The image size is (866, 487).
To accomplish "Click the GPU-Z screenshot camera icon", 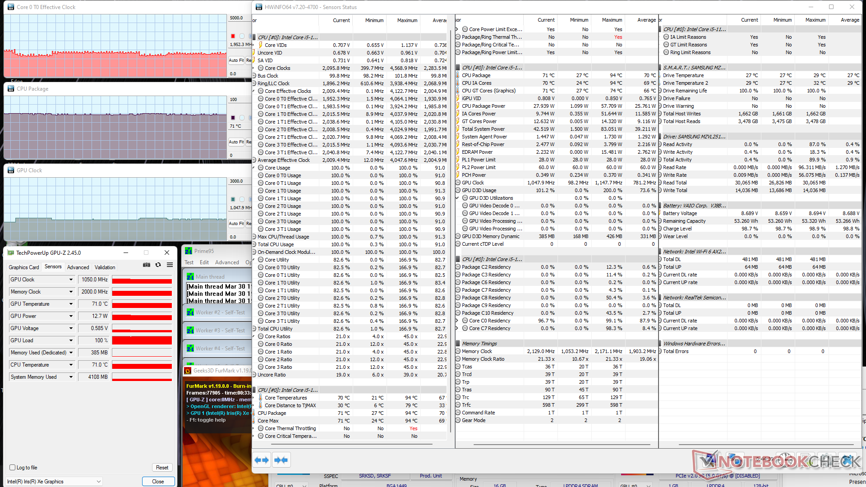I will click(147, 265).
